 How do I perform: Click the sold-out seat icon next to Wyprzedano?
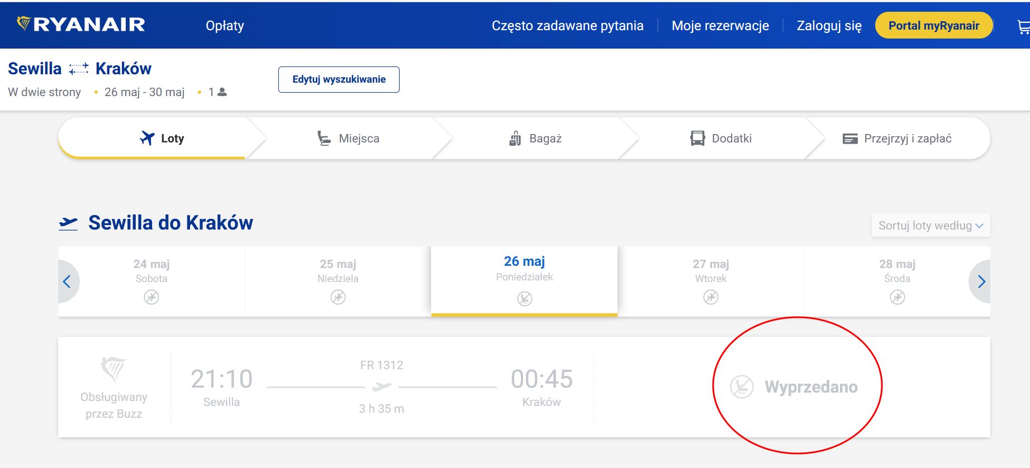742,386
